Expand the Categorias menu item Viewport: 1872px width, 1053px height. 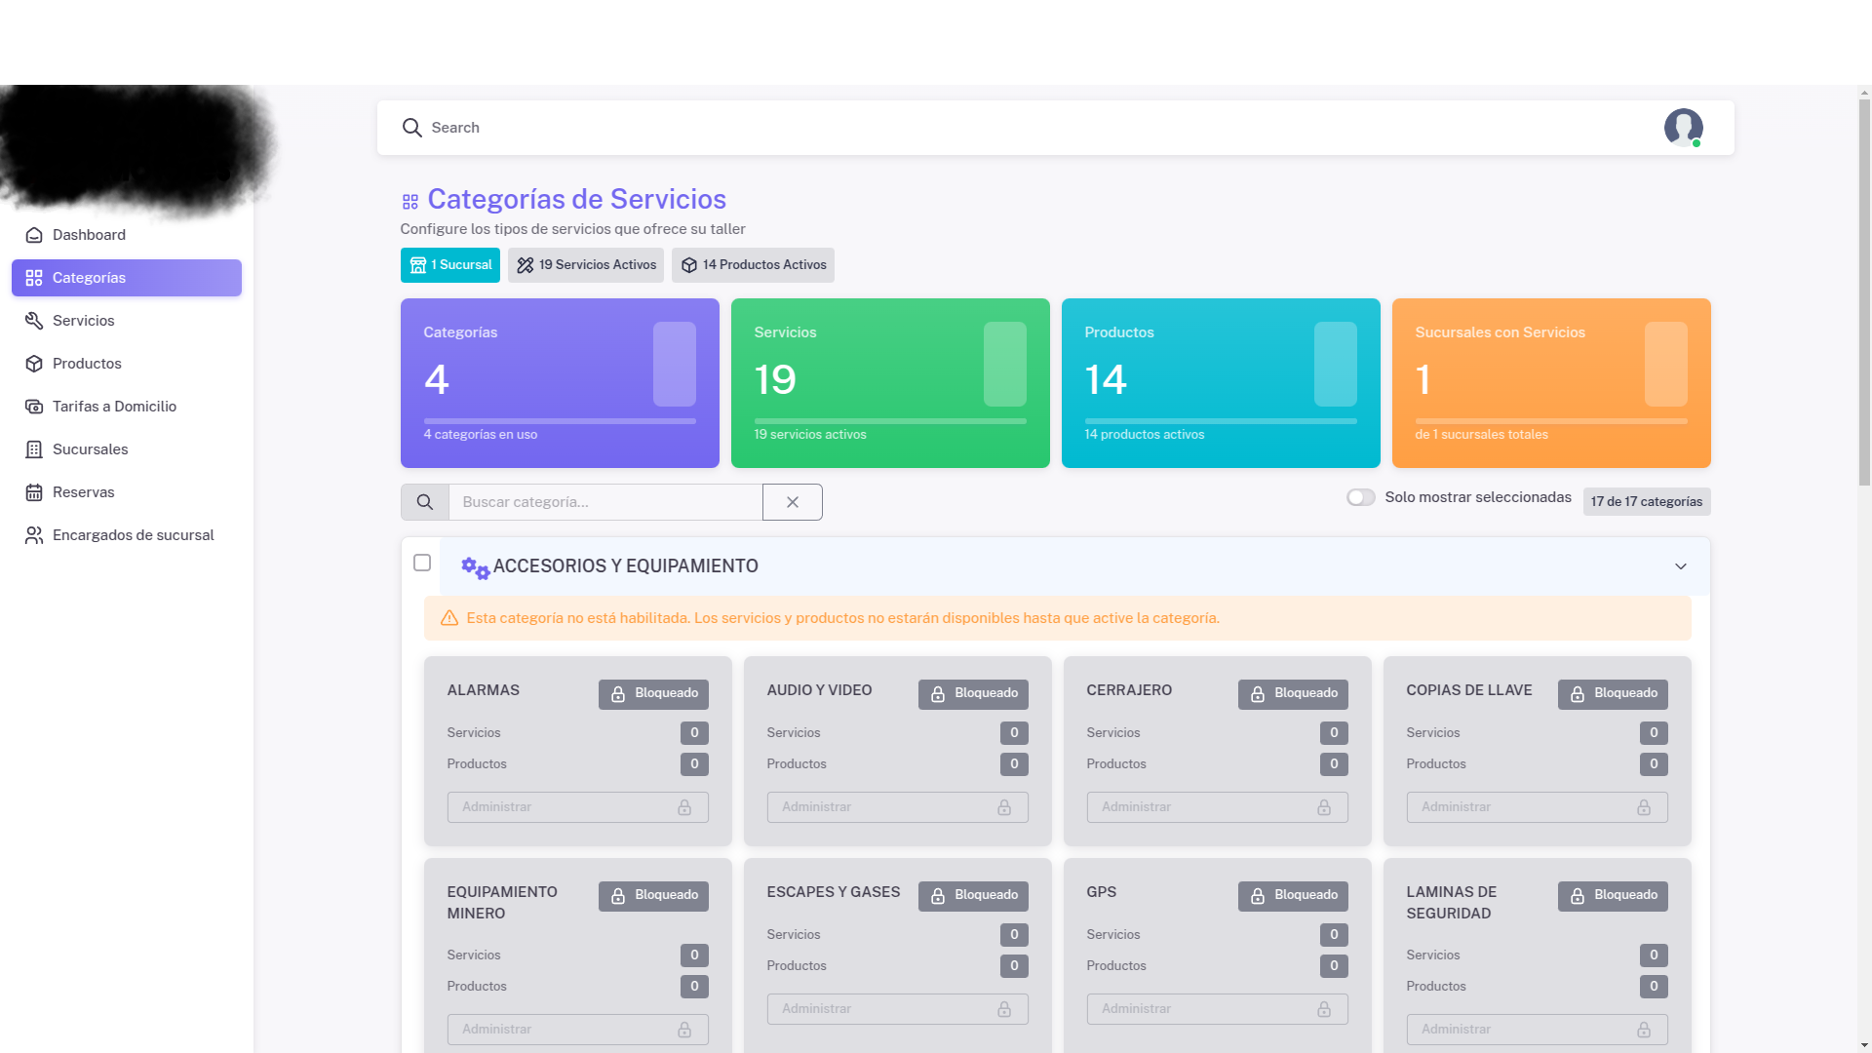pyautogui.click(x=91, y=278)
